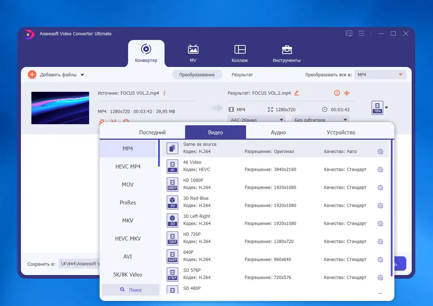Click the format category list scrollbar
This screenshot has height=306, width=433.
click(x=159, y=153)
